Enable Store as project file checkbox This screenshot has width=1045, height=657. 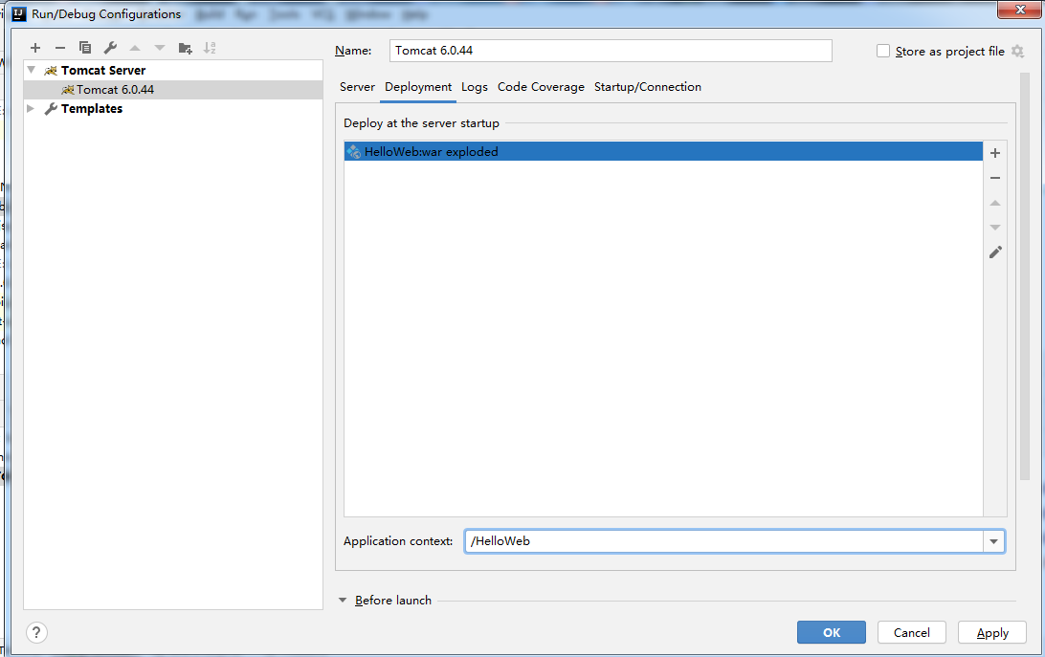point(883,52)
